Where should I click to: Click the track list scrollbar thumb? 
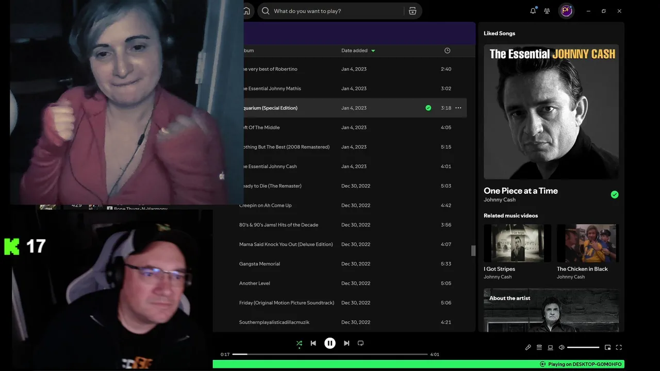[x=473, y=250]
